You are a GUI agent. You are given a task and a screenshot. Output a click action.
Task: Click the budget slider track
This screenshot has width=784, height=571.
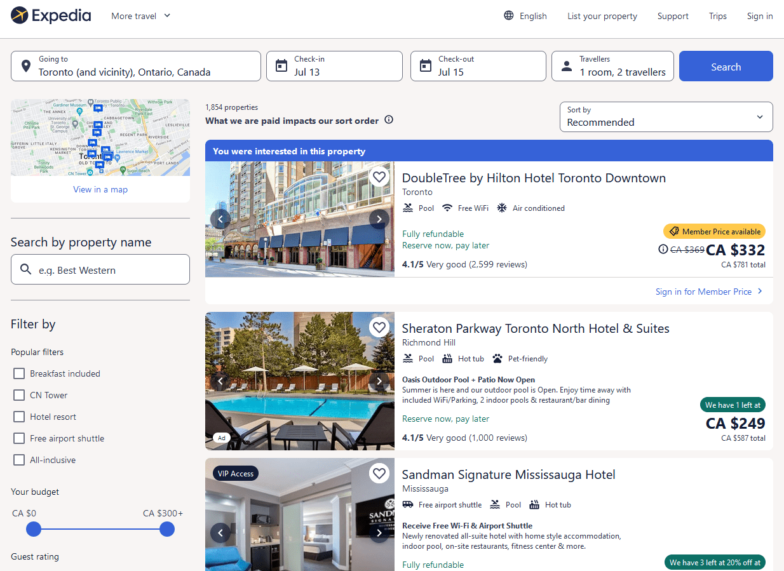point(100,529)
